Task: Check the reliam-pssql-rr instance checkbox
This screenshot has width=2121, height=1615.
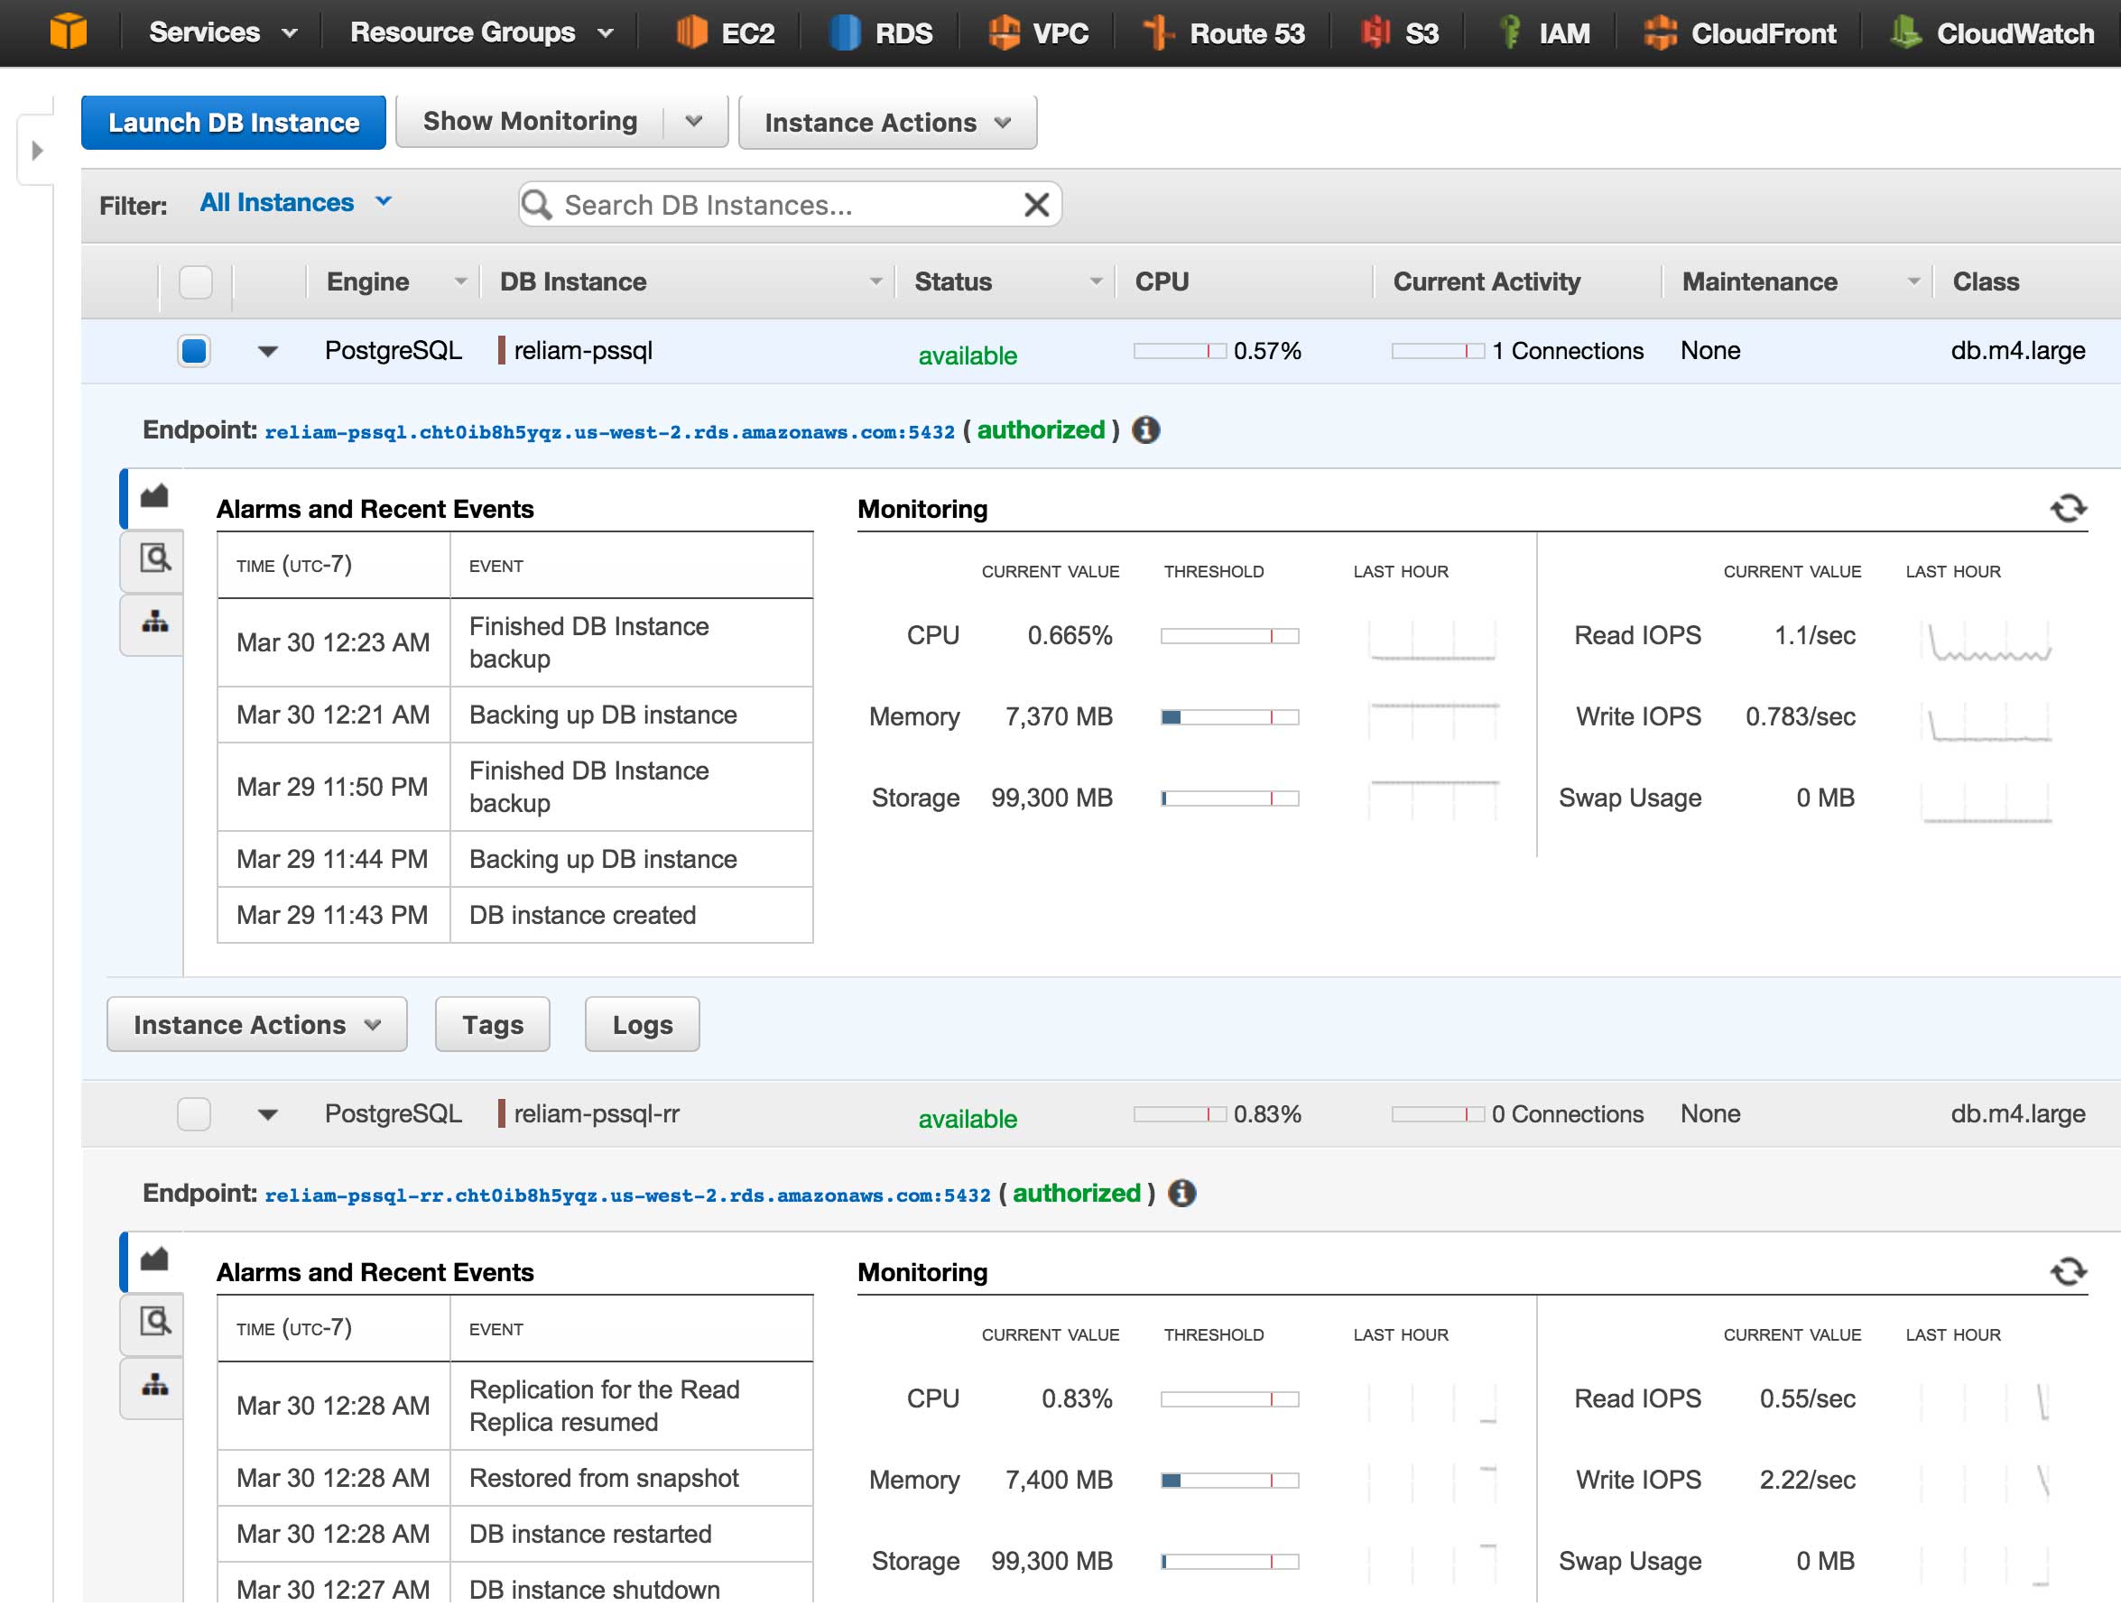Action: pyautogui.click(x=194, y=1114)
